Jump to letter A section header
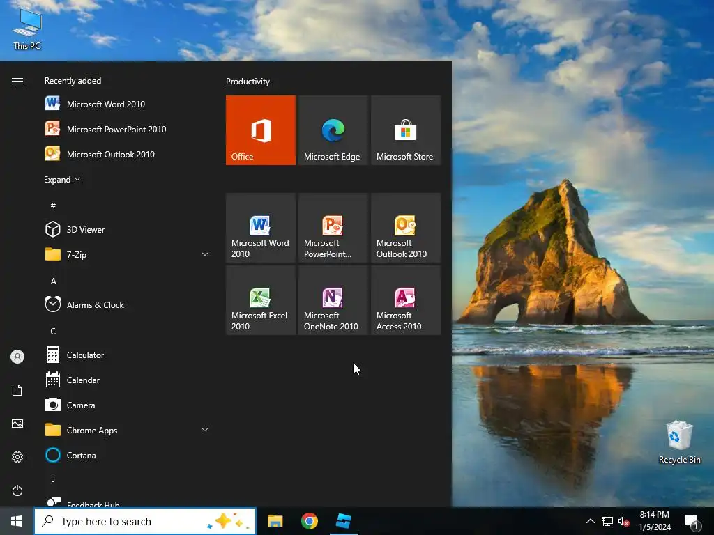 (x=53, y=281)
